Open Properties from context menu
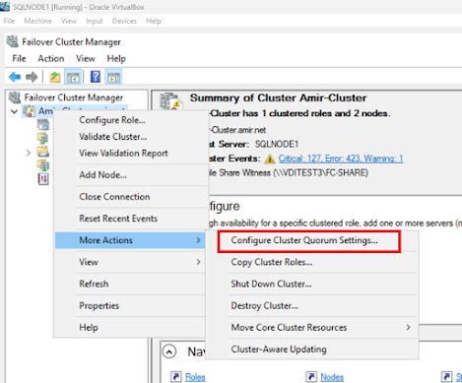This screenshot has width=462, height=383. click(x=99, y=306)
